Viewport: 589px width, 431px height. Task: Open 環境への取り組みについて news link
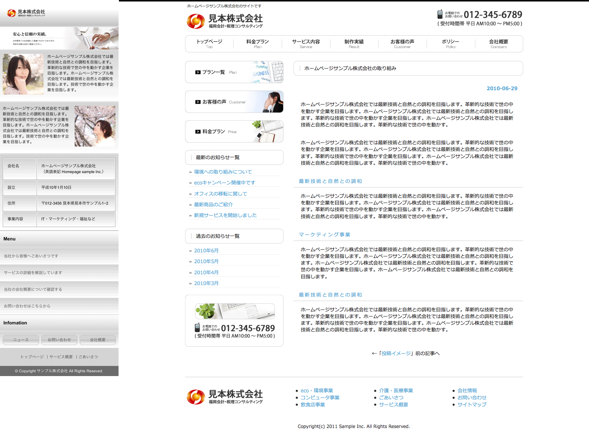click(x=223, y=172)
